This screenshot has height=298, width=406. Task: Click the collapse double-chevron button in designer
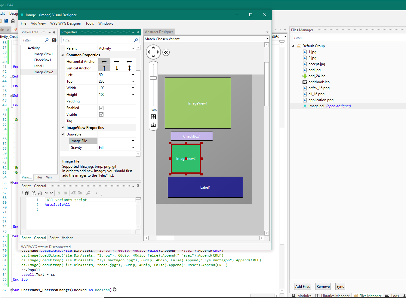click(166, 52)
